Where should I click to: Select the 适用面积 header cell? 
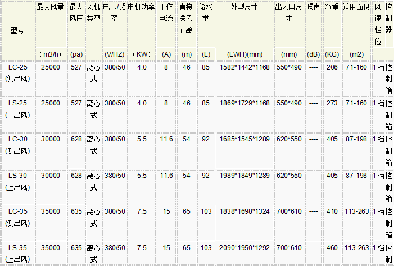356,8
